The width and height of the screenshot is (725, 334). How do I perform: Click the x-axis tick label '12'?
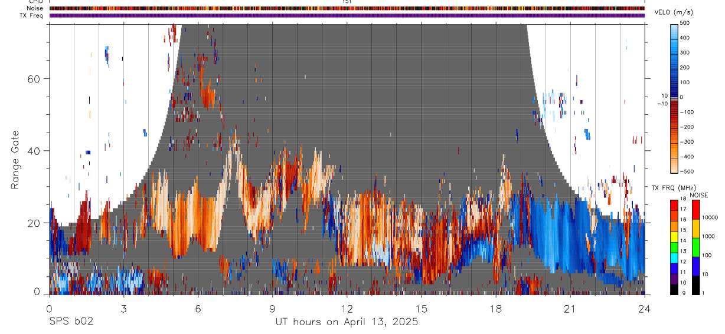pyautogui.click(x=347, y=309)
